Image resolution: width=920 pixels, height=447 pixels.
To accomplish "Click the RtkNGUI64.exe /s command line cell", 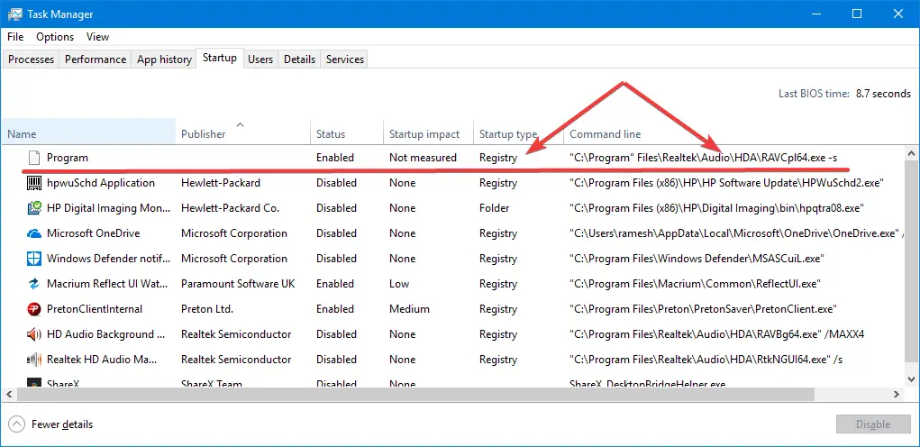I will click(706, 359).
